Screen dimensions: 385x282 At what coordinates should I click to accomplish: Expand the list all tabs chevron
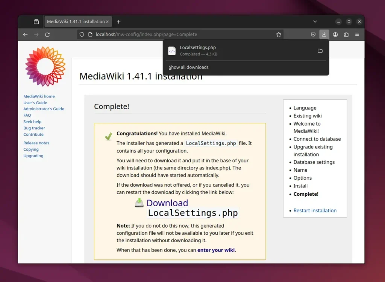point(315,21)
